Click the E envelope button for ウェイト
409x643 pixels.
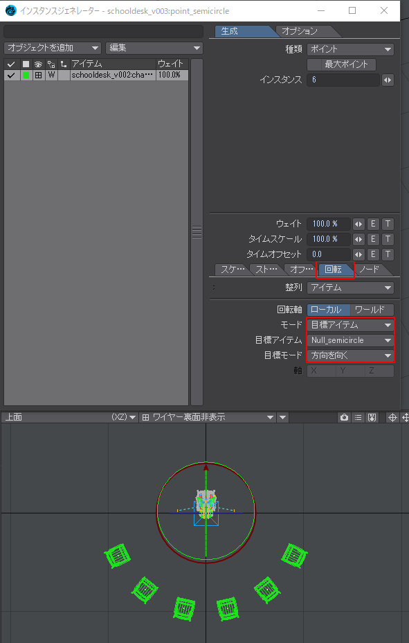373,224
